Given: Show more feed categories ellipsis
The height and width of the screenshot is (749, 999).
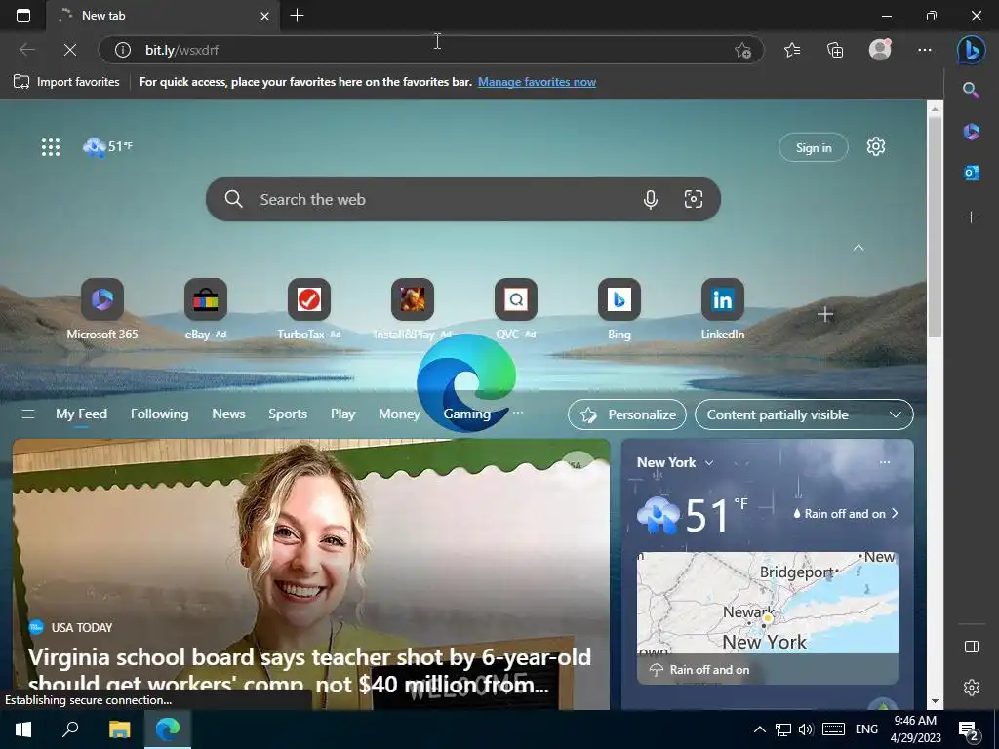Looking at the screenshot, I should 518,413.
